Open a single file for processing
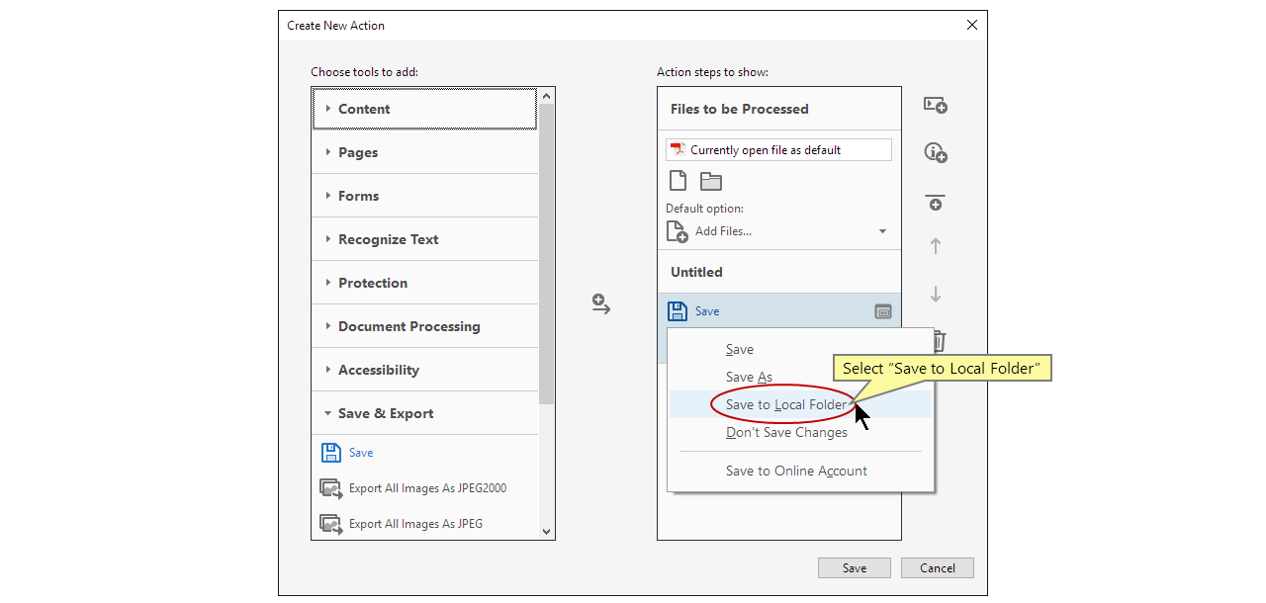Screen dimensions: 1266x603 678,180
